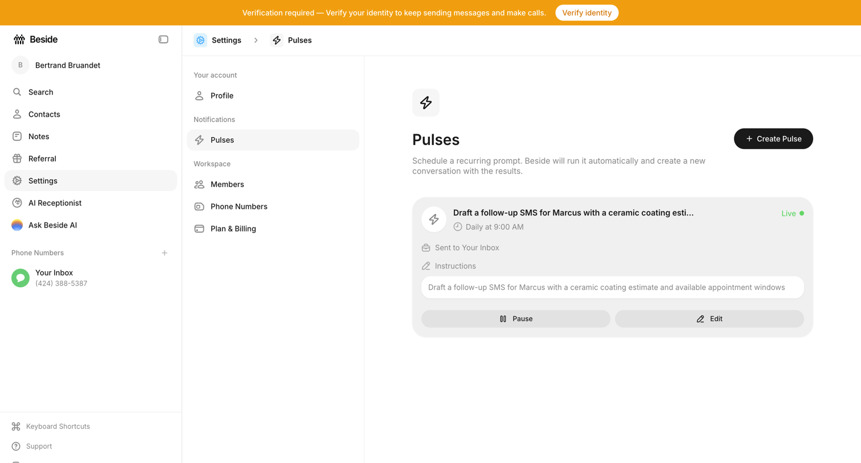Click the blue Settings breadcrumb gear icon
The image size is (861, 463).
[x=200, y=40]
